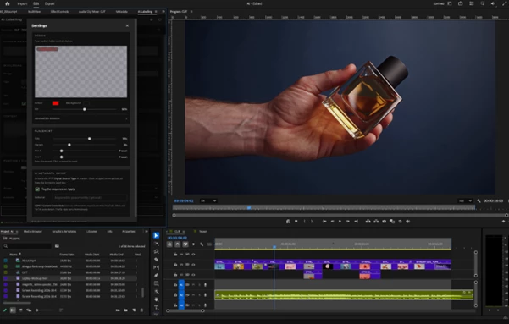Click the Home icon in the top bar

[7, 3]
